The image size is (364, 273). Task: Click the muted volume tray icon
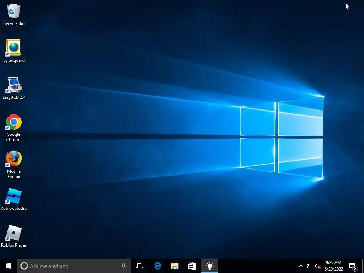(318, 266)
